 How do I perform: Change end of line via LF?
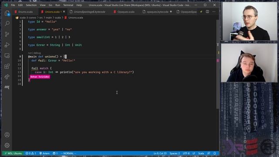(194, 153)
